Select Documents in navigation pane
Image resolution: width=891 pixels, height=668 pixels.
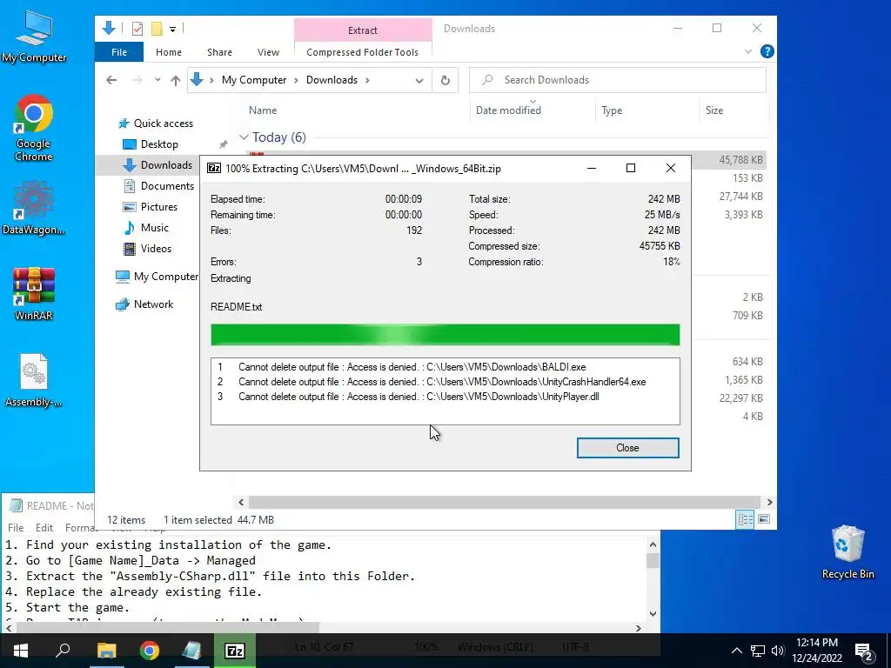pyautogui.click(x=159, y=186)
